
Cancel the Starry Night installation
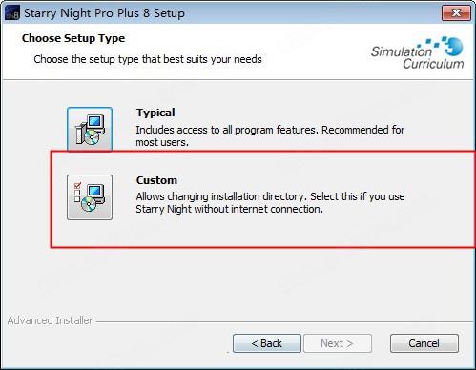point(424,343)
